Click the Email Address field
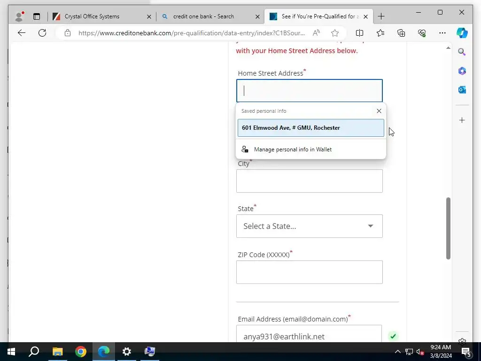The width and height of the screenshot is (481, 361). pyautogui.click(x=309, y=334)
